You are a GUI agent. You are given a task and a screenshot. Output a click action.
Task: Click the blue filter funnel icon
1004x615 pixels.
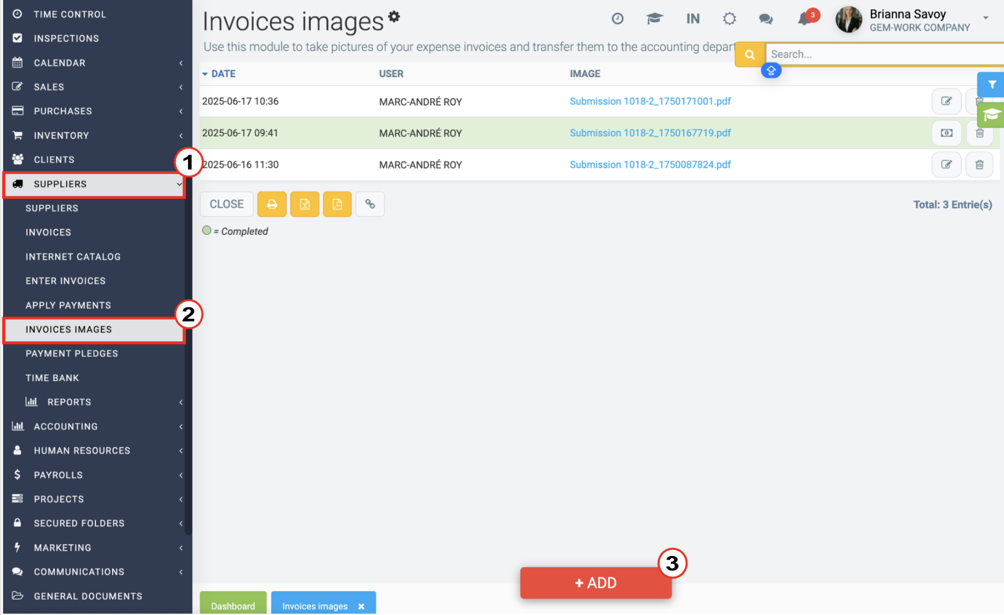coord(992,85)
